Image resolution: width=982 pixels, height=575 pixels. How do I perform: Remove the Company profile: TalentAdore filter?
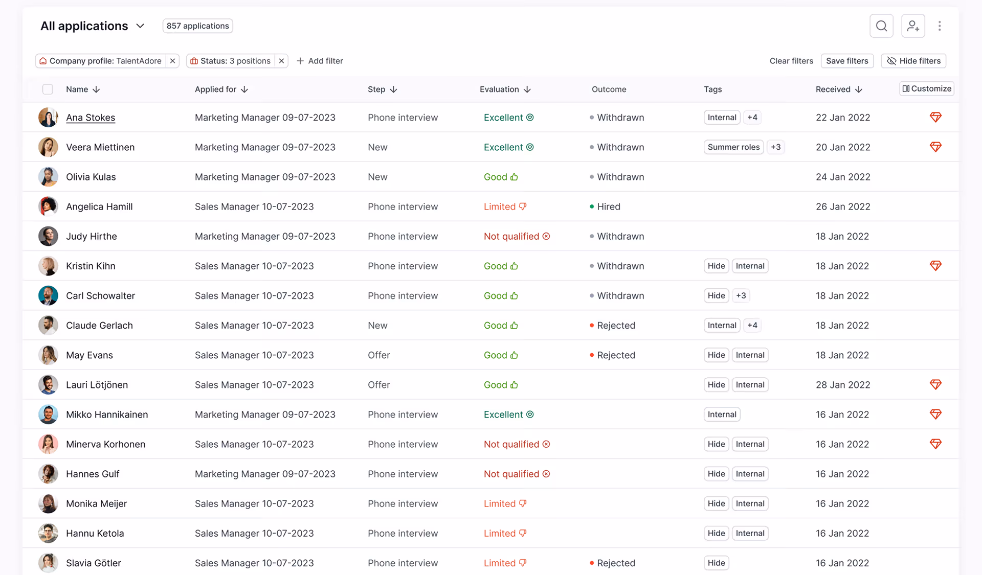click(x=173, y=61)
